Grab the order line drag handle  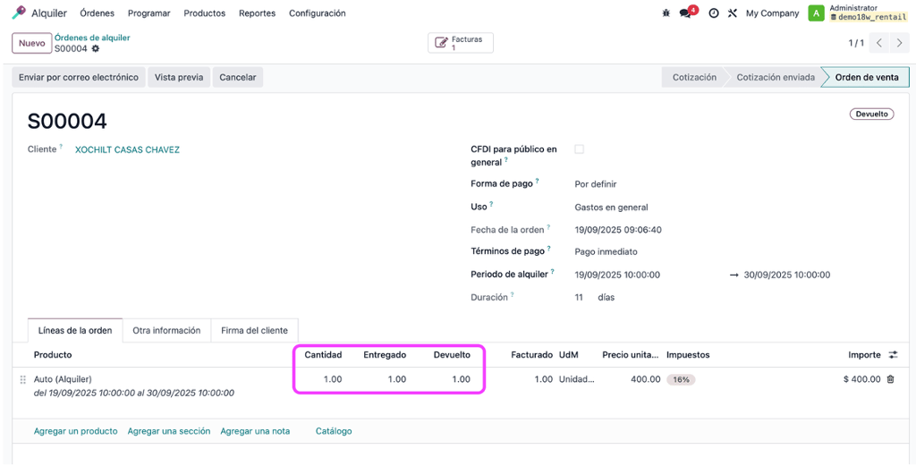pos(23,379)
